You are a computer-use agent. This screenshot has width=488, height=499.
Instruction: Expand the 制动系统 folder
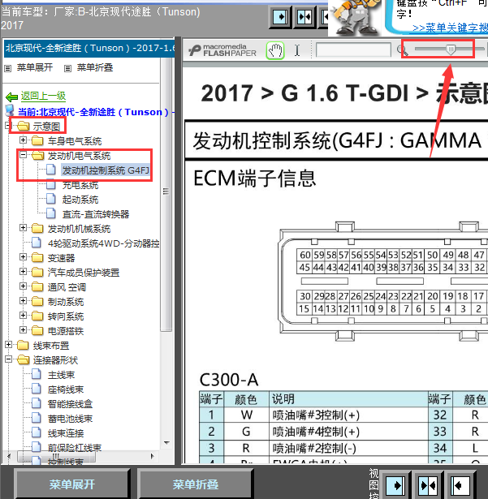click(x=23, y=301)
